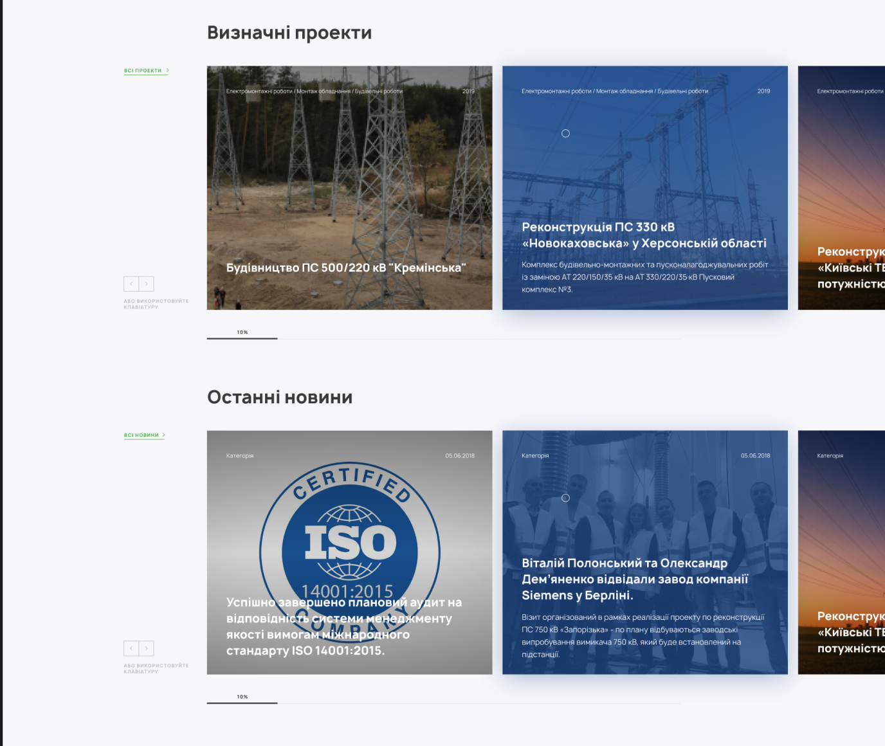Select "Електромонтажні роботи" tag on Новокаховська card
Screen dimensions: 885x746
(x=556, y=91)
